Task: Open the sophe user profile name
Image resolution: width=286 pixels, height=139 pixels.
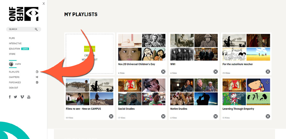Action: pos(18,64)
